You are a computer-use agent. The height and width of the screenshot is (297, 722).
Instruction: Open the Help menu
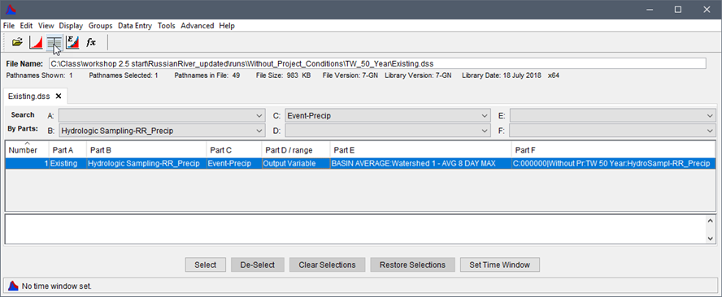227,26
